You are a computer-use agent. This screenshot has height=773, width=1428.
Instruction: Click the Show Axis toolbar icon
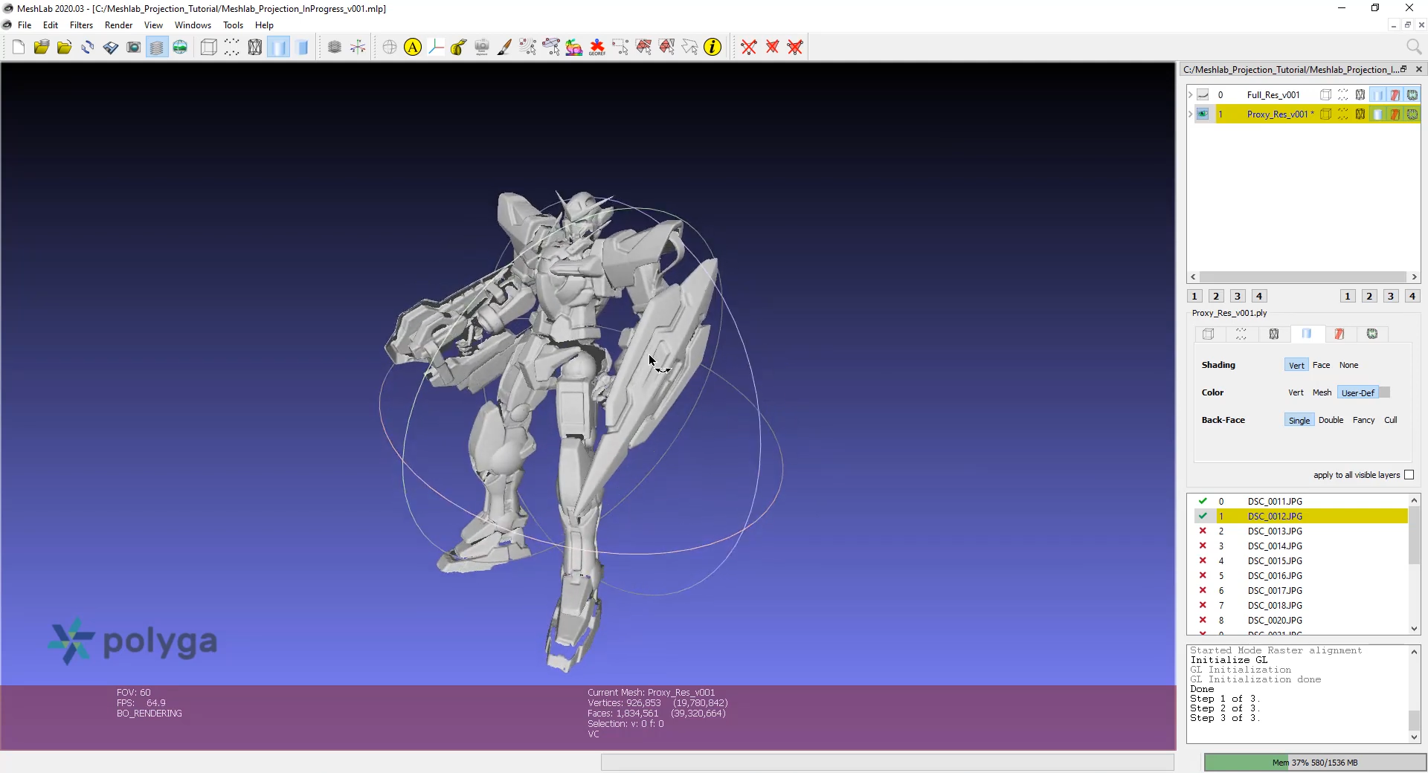click(x=358, y=48)
